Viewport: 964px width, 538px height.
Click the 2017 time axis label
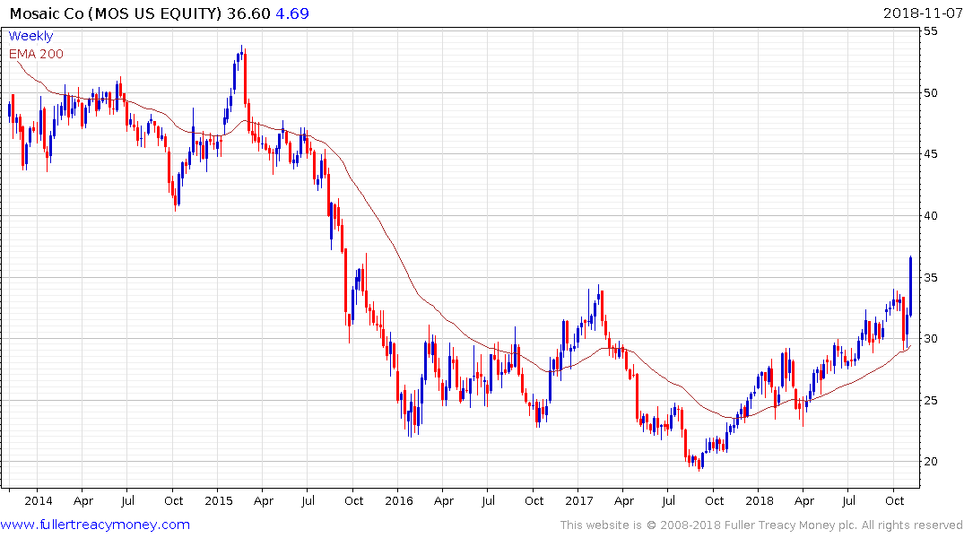(578, 500)
